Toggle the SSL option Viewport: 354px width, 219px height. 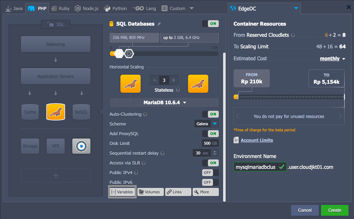tap(56, 24)
